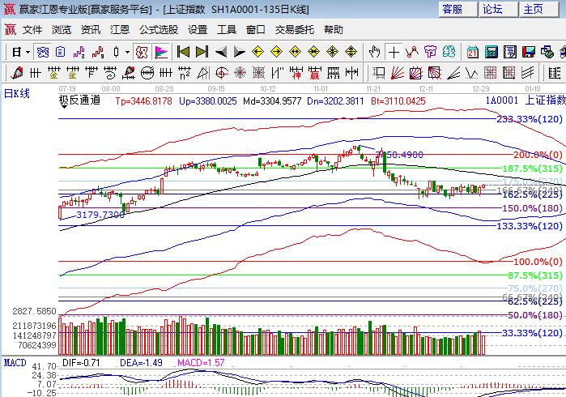
Task: Toggle the crosshair cursor tool
Action: coord(394,52)
